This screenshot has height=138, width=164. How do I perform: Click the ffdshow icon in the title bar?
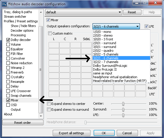click(4, 4)
